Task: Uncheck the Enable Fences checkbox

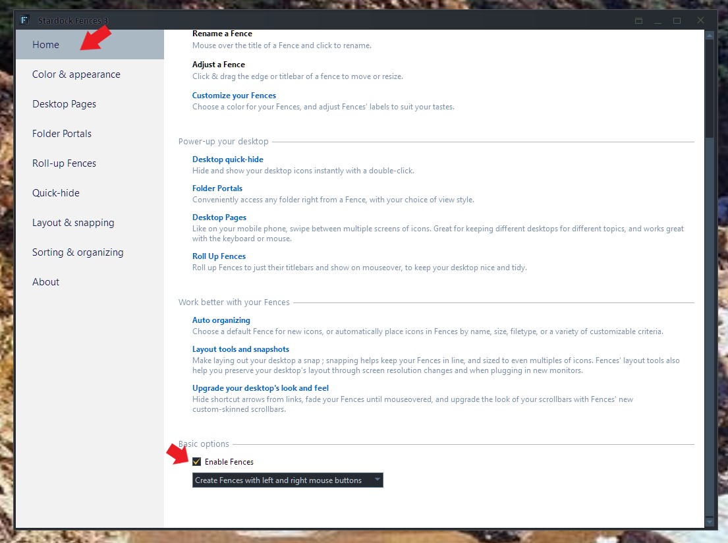Action: [x=196, y=462]
